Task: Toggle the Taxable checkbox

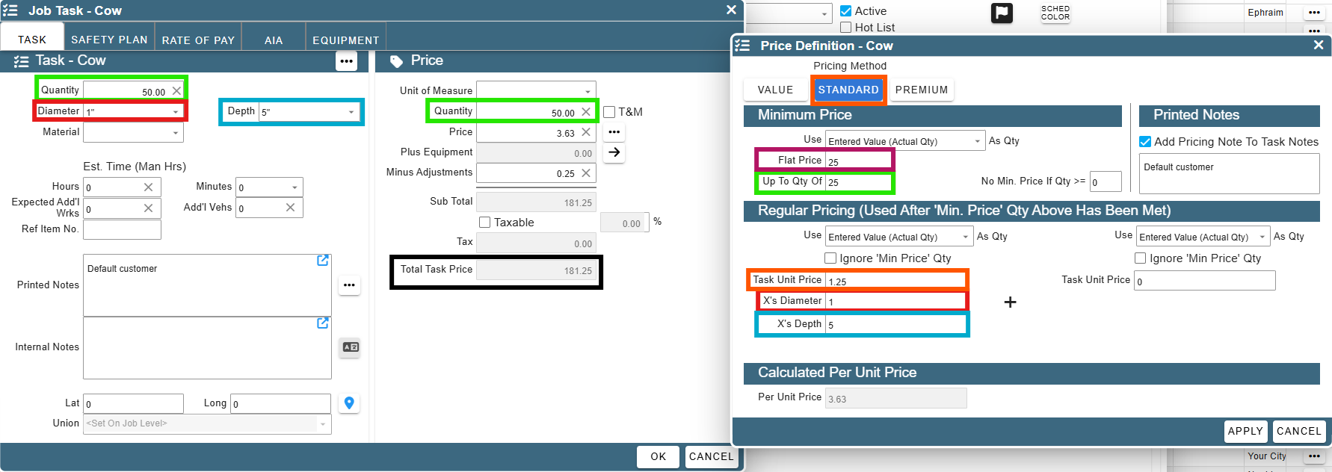Action: [485, 223]
